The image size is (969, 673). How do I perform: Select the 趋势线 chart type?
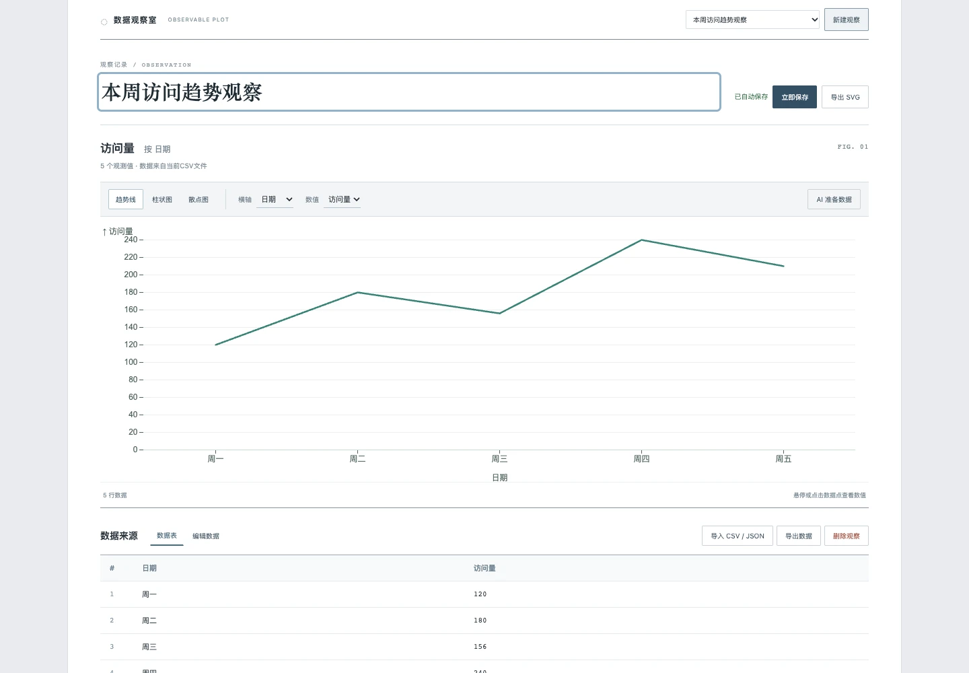pyautogui.click(x=126, y=199)
